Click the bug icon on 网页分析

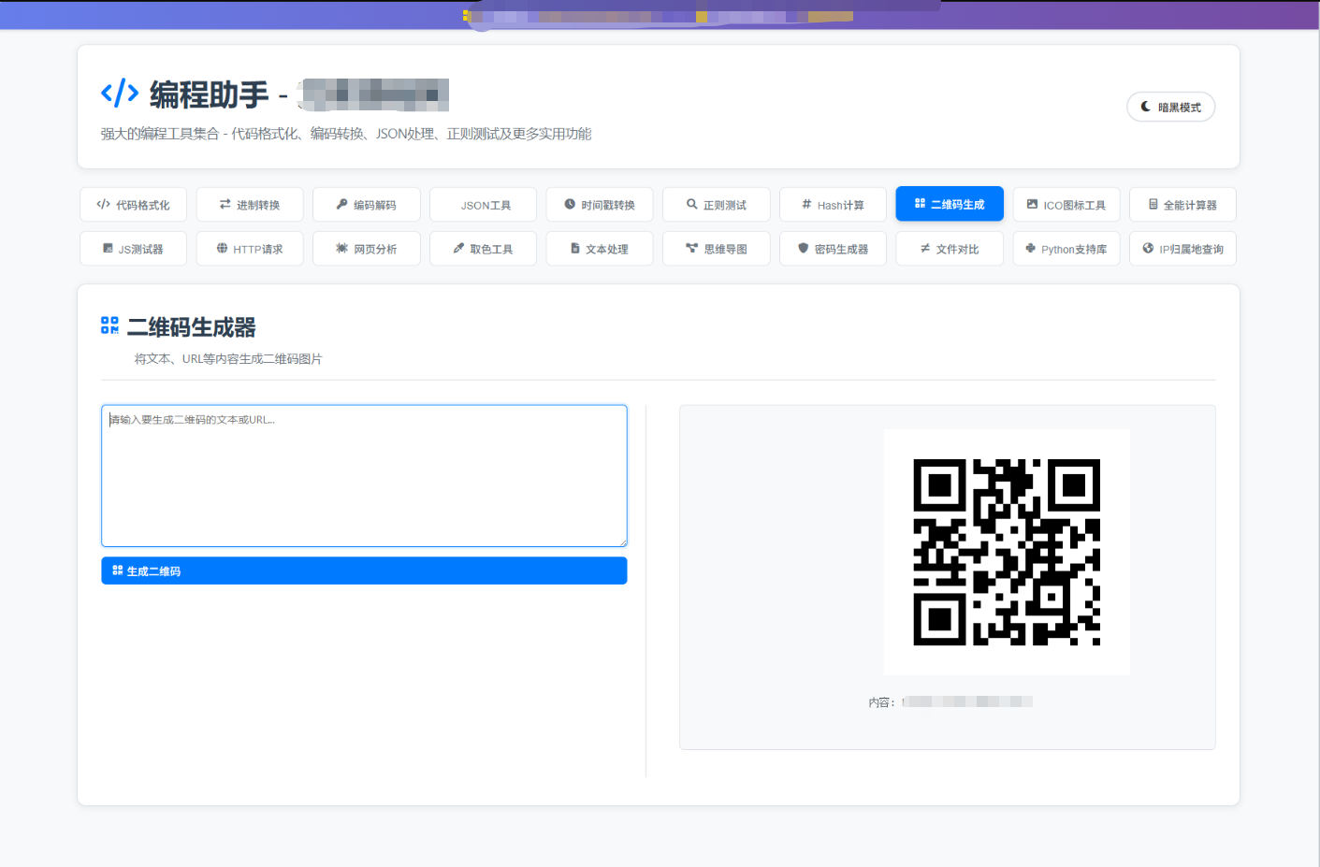tap(342, 248)
